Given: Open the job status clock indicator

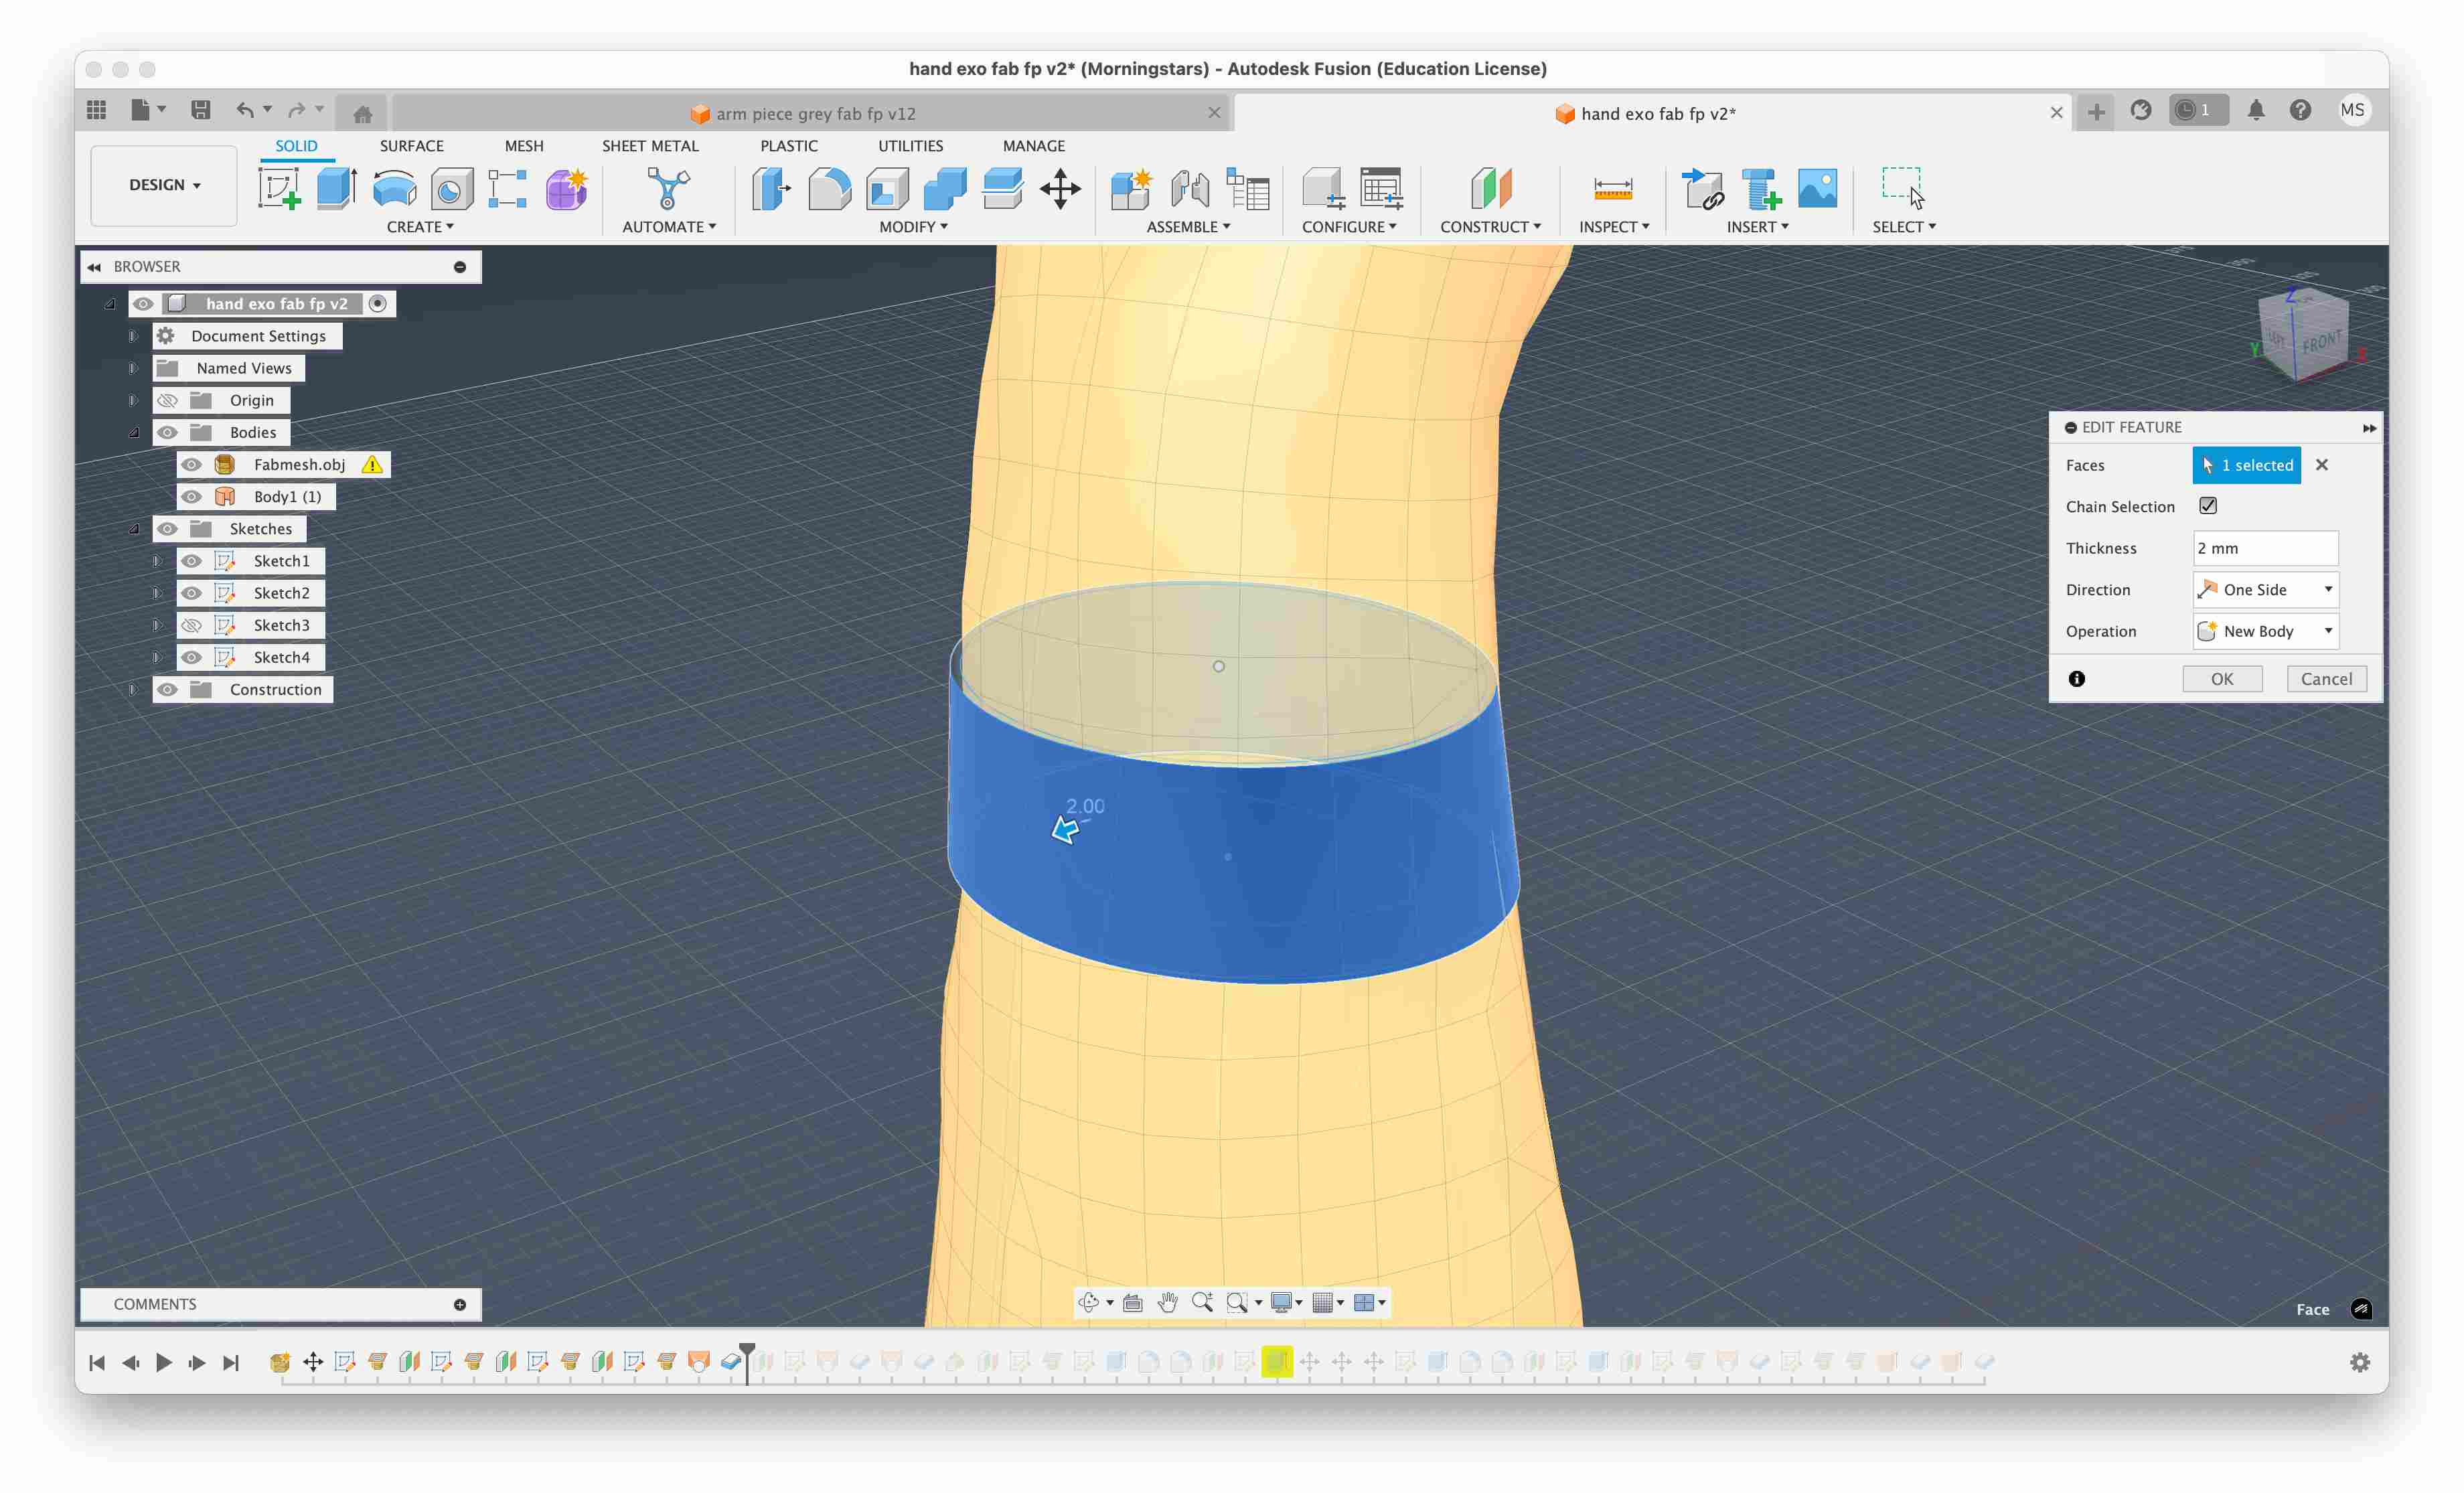Looking at the screenshot, I should (2198, 110).
